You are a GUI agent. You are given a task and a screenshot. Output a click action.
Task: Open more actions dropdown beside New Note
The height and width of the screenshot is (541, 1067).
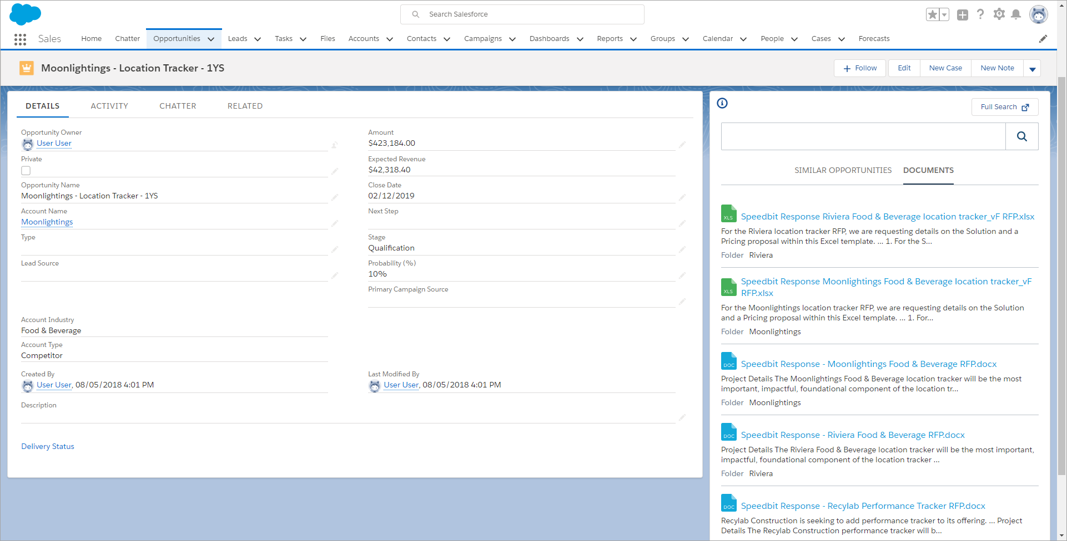point(1033,69)
